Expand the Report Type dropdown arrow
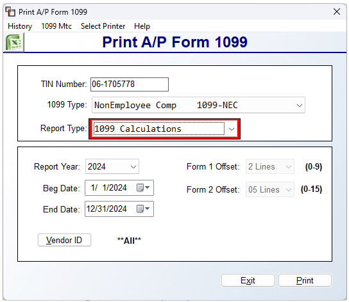Screen dimensions: 349x302 [x=232, y=129]
